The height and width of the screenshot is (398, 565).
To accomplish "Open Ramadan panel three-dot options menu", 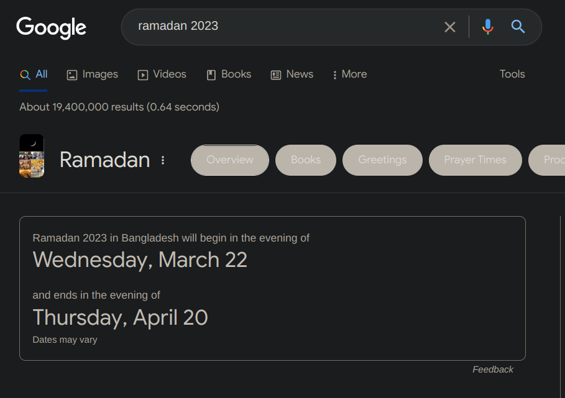I will 163,160.
